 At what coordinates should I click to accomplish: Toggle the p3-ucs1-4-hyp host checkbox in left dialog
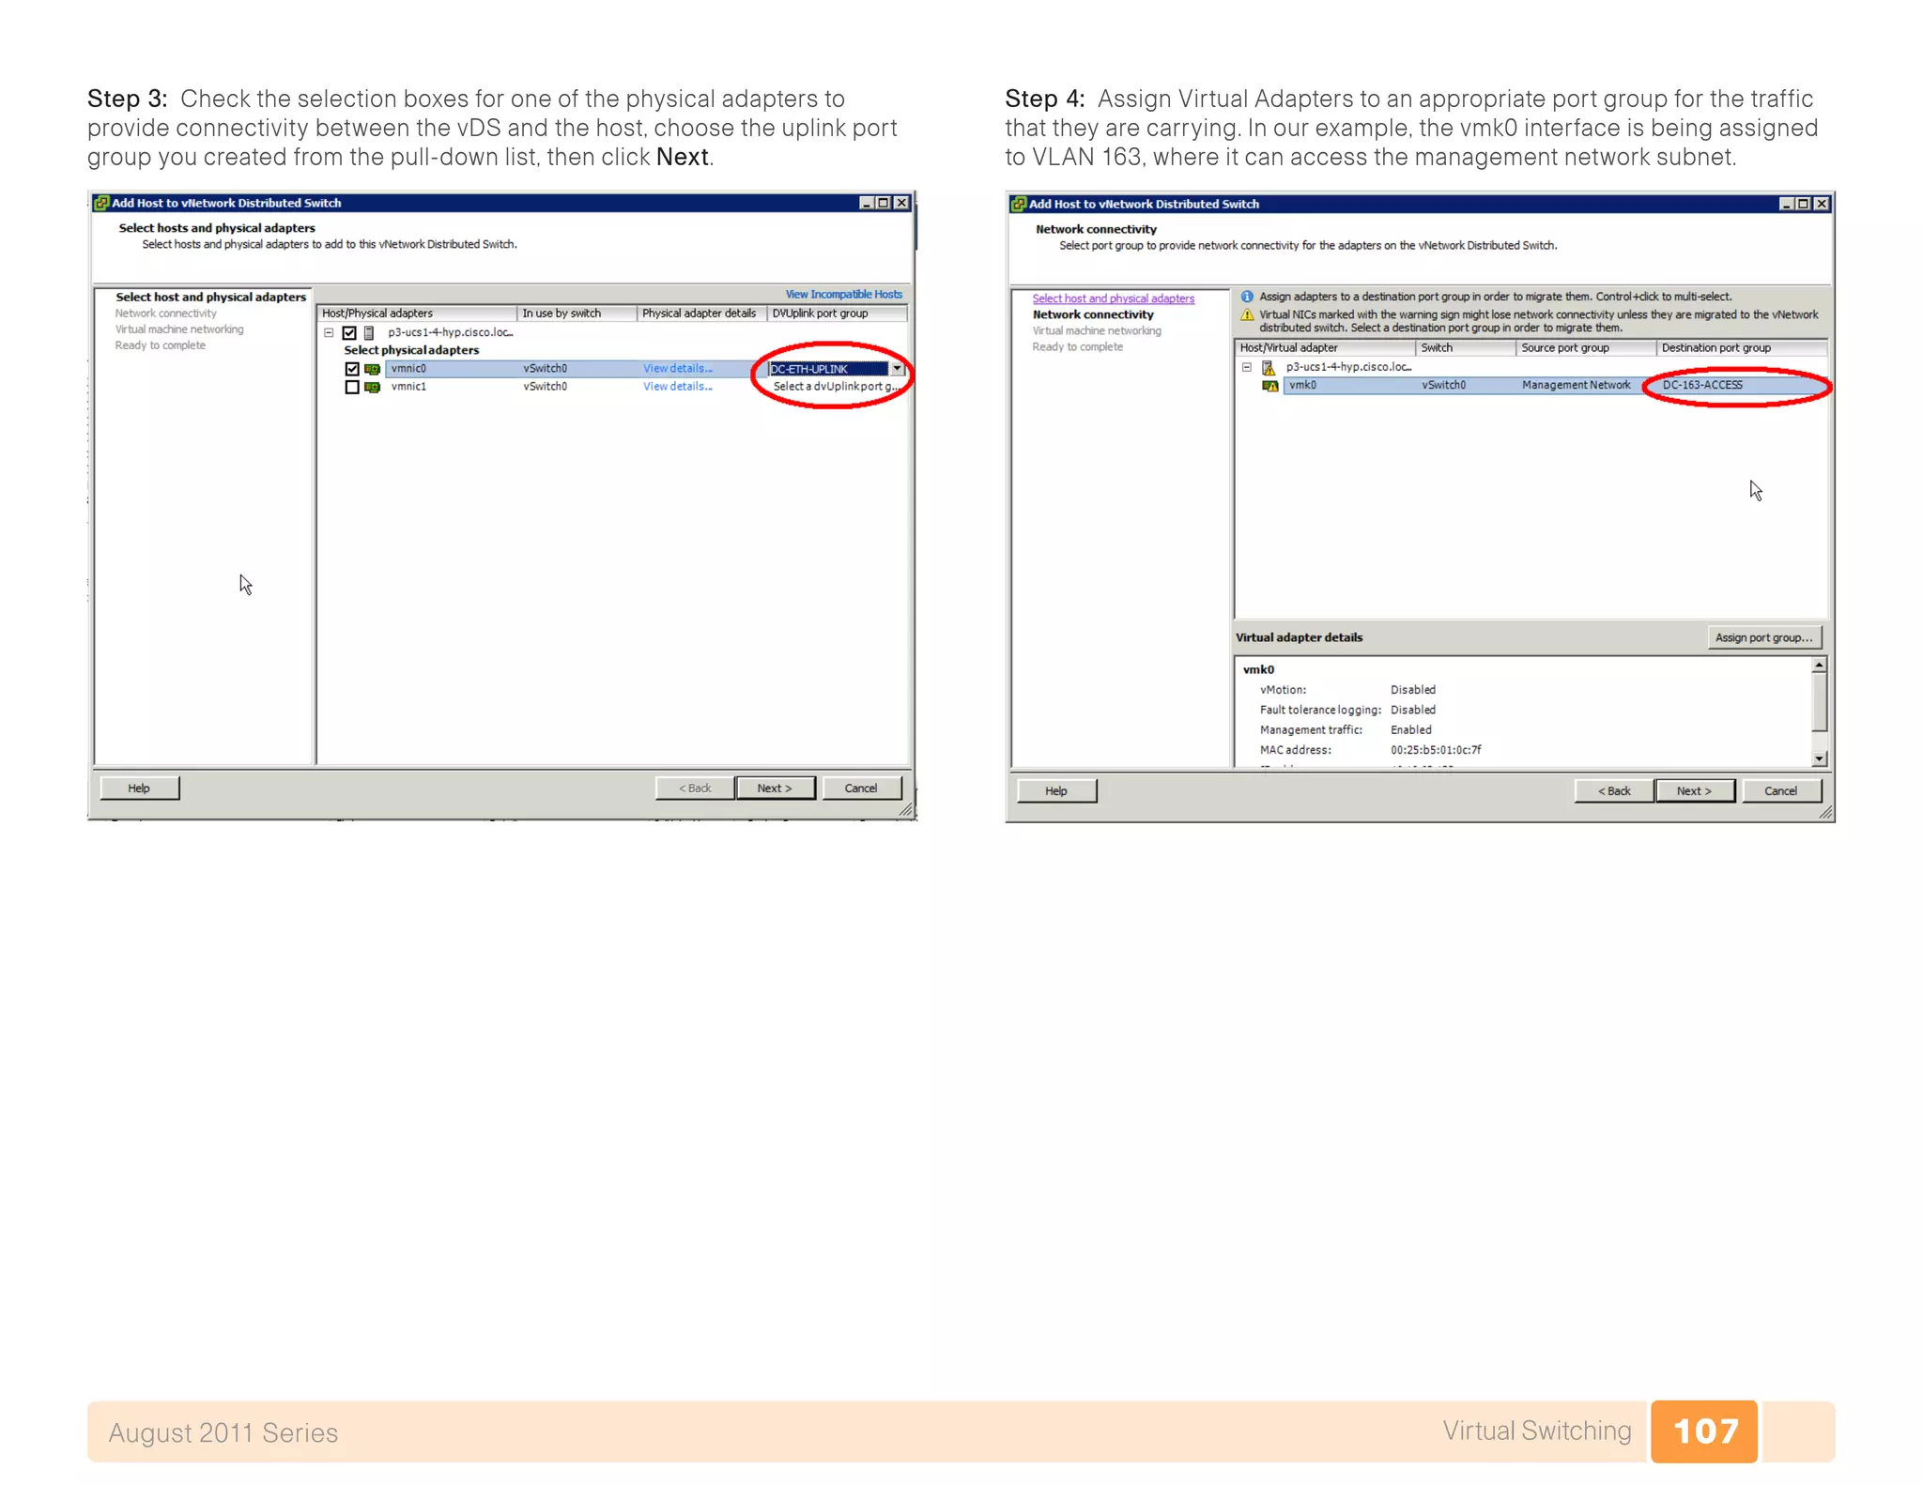349,332
